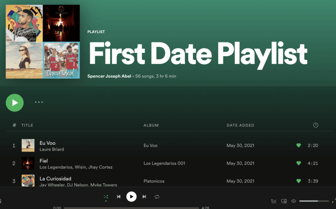The width and height of the screenshot is (336, 209).
Task: Open the three-dot more options menu
Action: pos(39,102)
